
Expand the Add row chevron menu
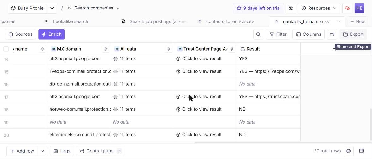point(42,151)
